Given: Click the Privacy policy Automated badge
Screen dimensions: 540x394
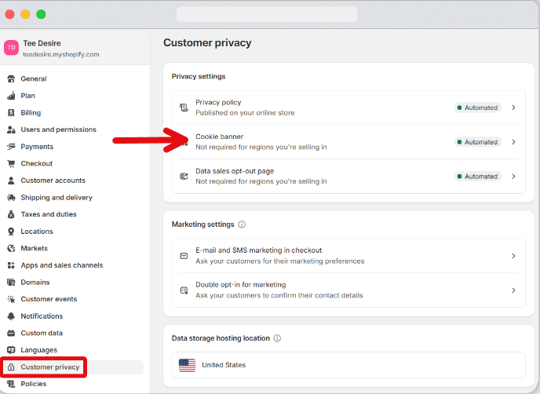Looking at the screenshot, I should tap(478, 108).
